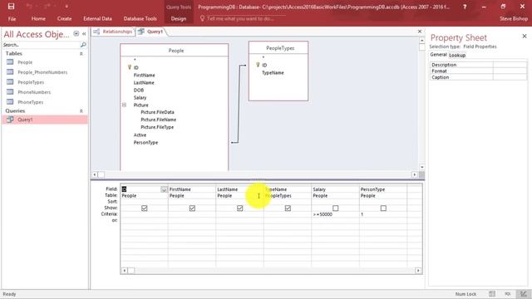
Task: Click the Steve Bishop account name
Action: click(x=514, y=18)
